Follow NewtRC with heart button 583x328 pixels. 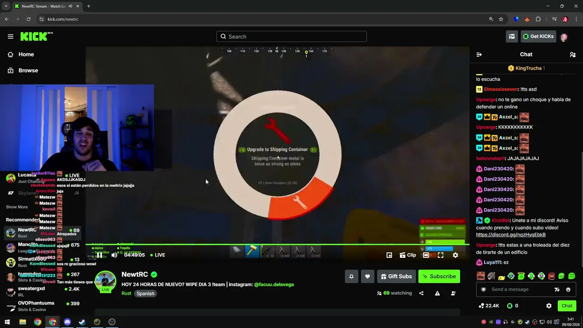tap(368, 276)
